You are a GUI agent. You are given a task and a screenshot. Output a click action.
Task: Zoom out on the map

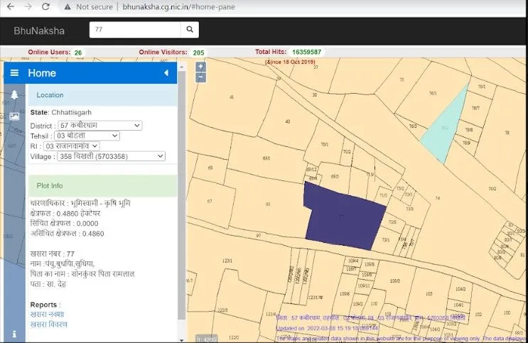pyautogui.click(x=200, y=77)
